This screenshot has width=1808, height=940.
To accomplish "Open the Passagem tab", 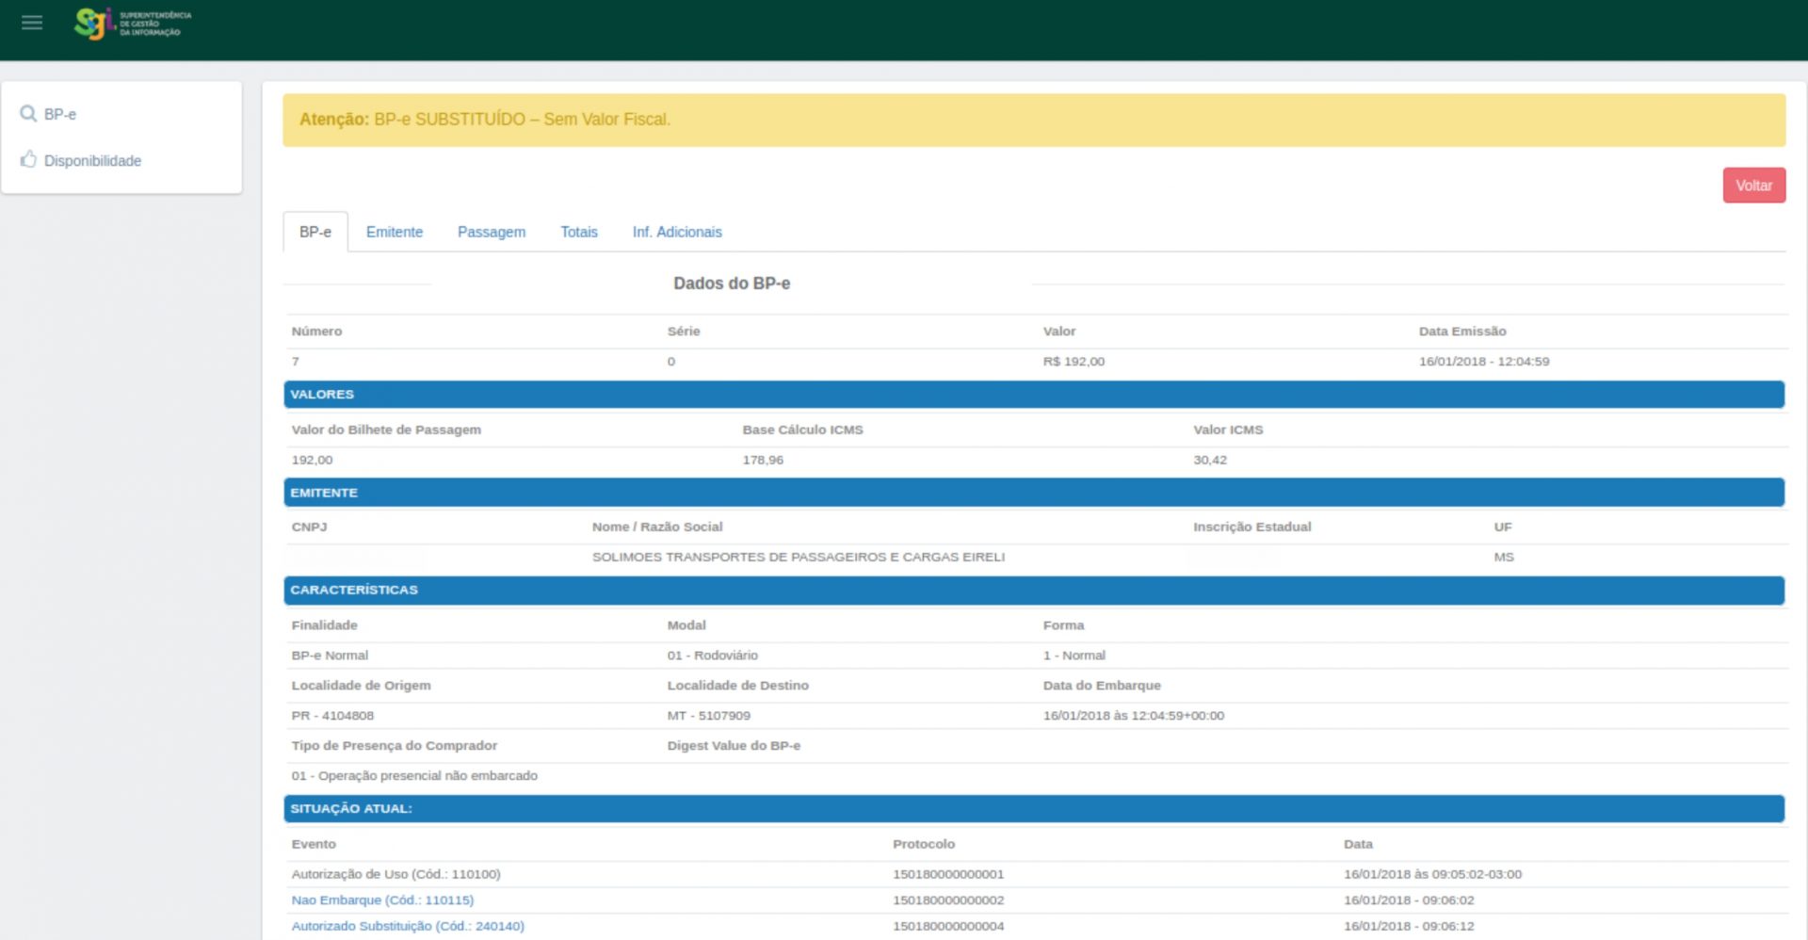I will click(491, 232).
